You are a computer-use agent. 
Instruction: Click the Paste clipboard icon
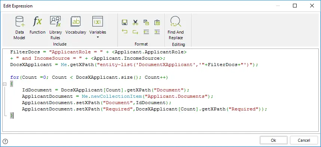pos(157,22)
